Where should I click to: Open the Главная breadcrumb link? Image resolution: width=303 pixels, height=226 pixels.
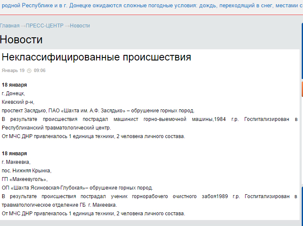tap(9, 26)
